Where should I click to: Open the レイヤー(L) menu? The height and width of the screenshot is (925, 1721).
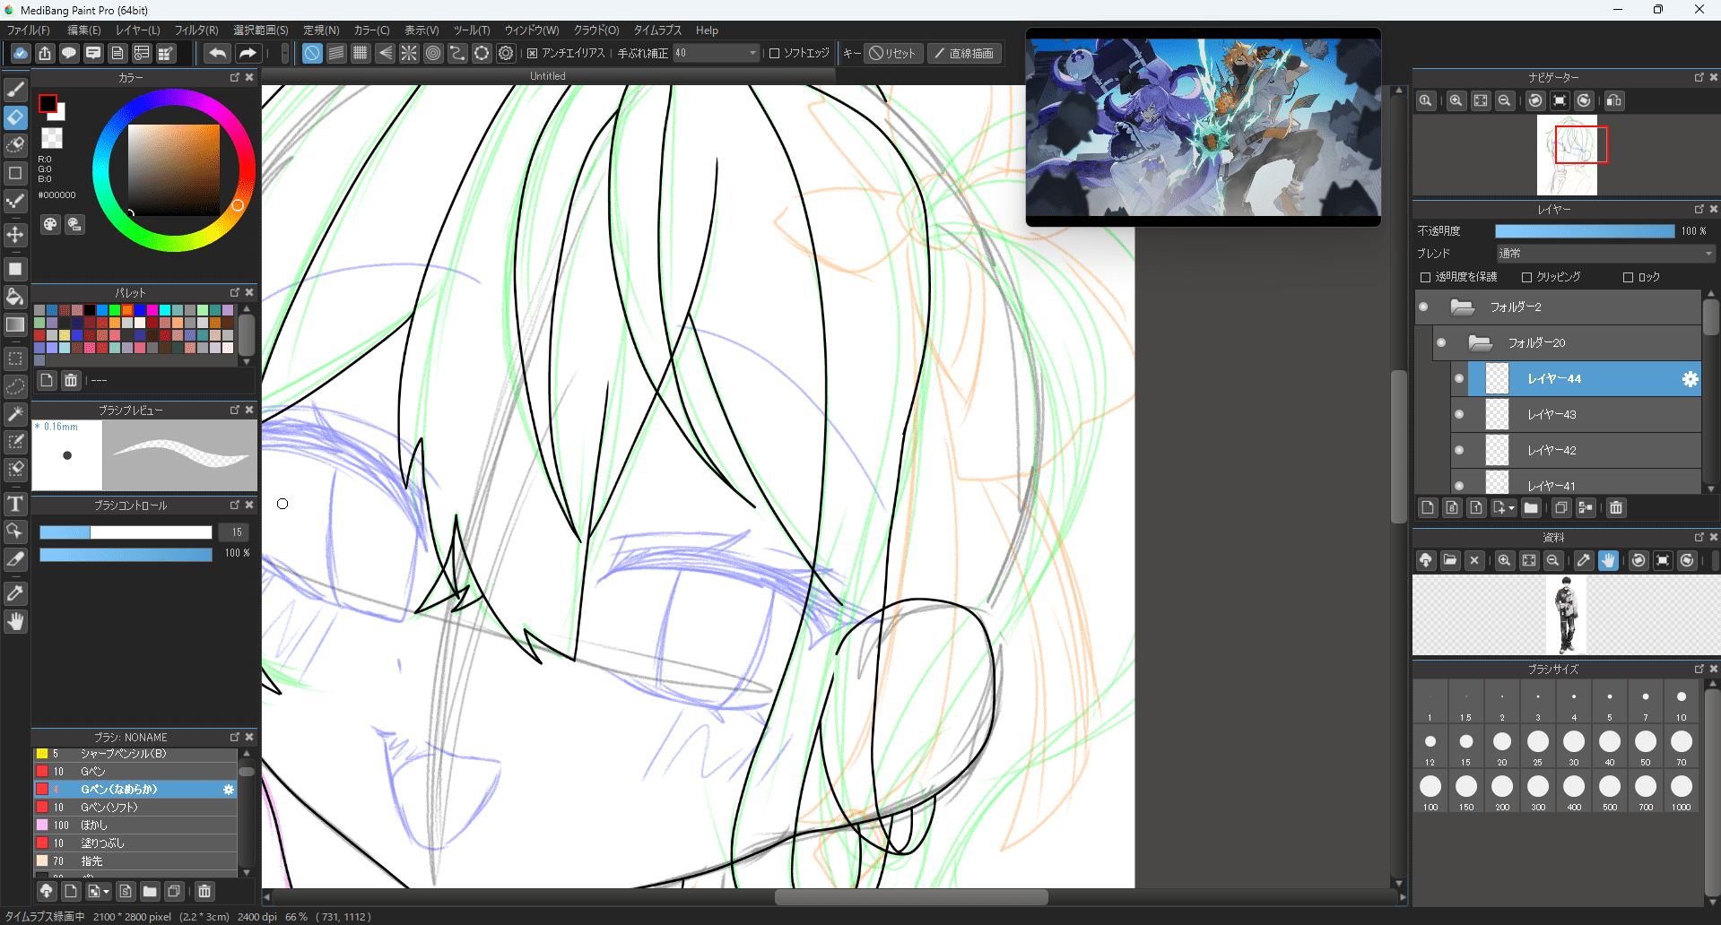pos(137,30)
